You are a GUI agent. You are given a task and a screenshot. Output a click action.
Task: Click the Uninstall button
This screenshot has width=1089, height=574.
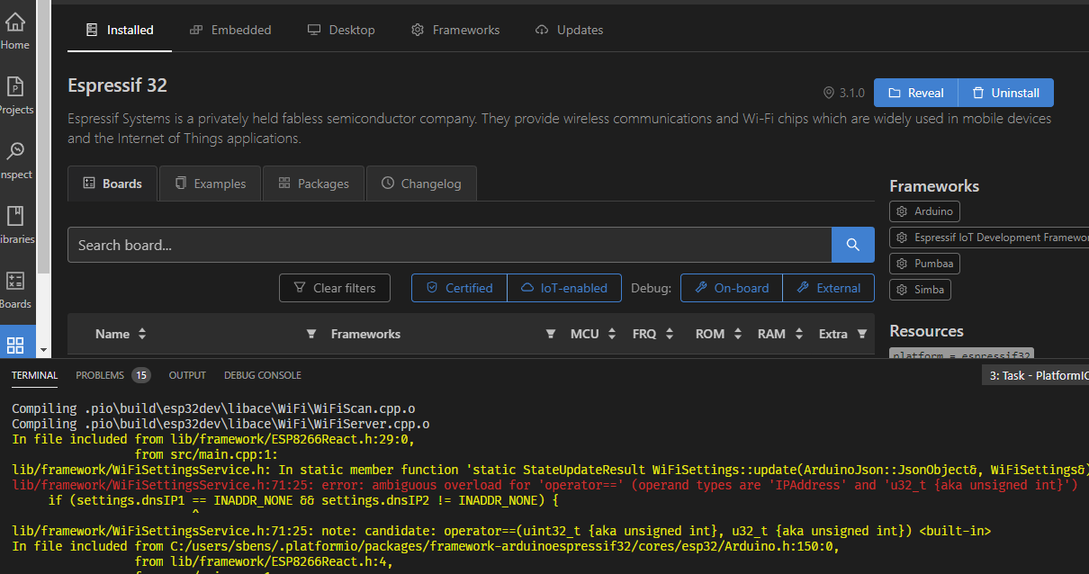coord(1005,93)
